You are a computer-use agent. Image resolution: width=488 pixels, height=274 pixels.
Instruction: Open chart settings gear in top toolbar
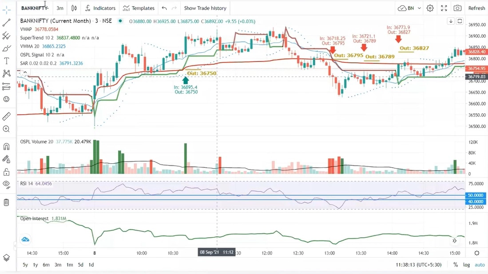[430, 8]
